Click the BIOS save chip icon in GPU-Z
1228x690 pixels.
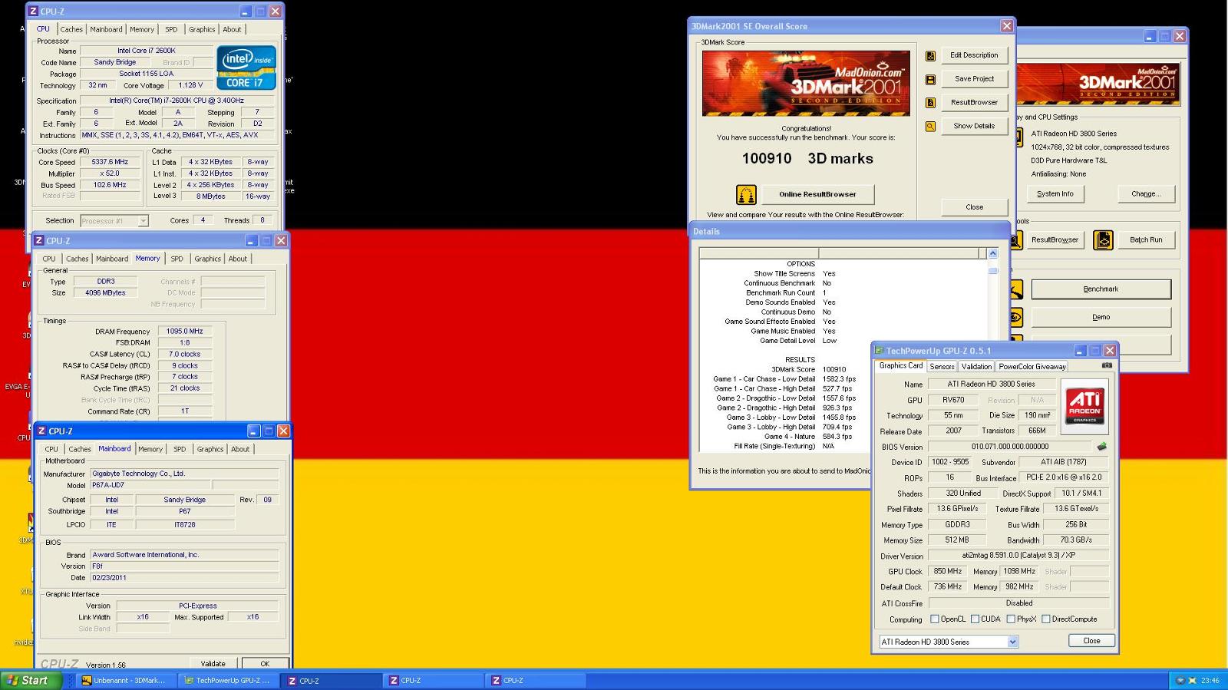point(1102,446)
